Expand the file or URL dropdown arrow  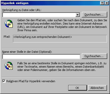pos(77,15)
